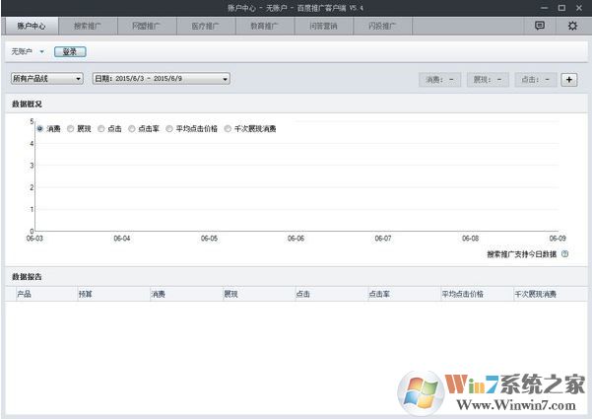Viewport: 592px width, 419px height.
Task: Open the settings gear icon
Action: coord(572,26)
